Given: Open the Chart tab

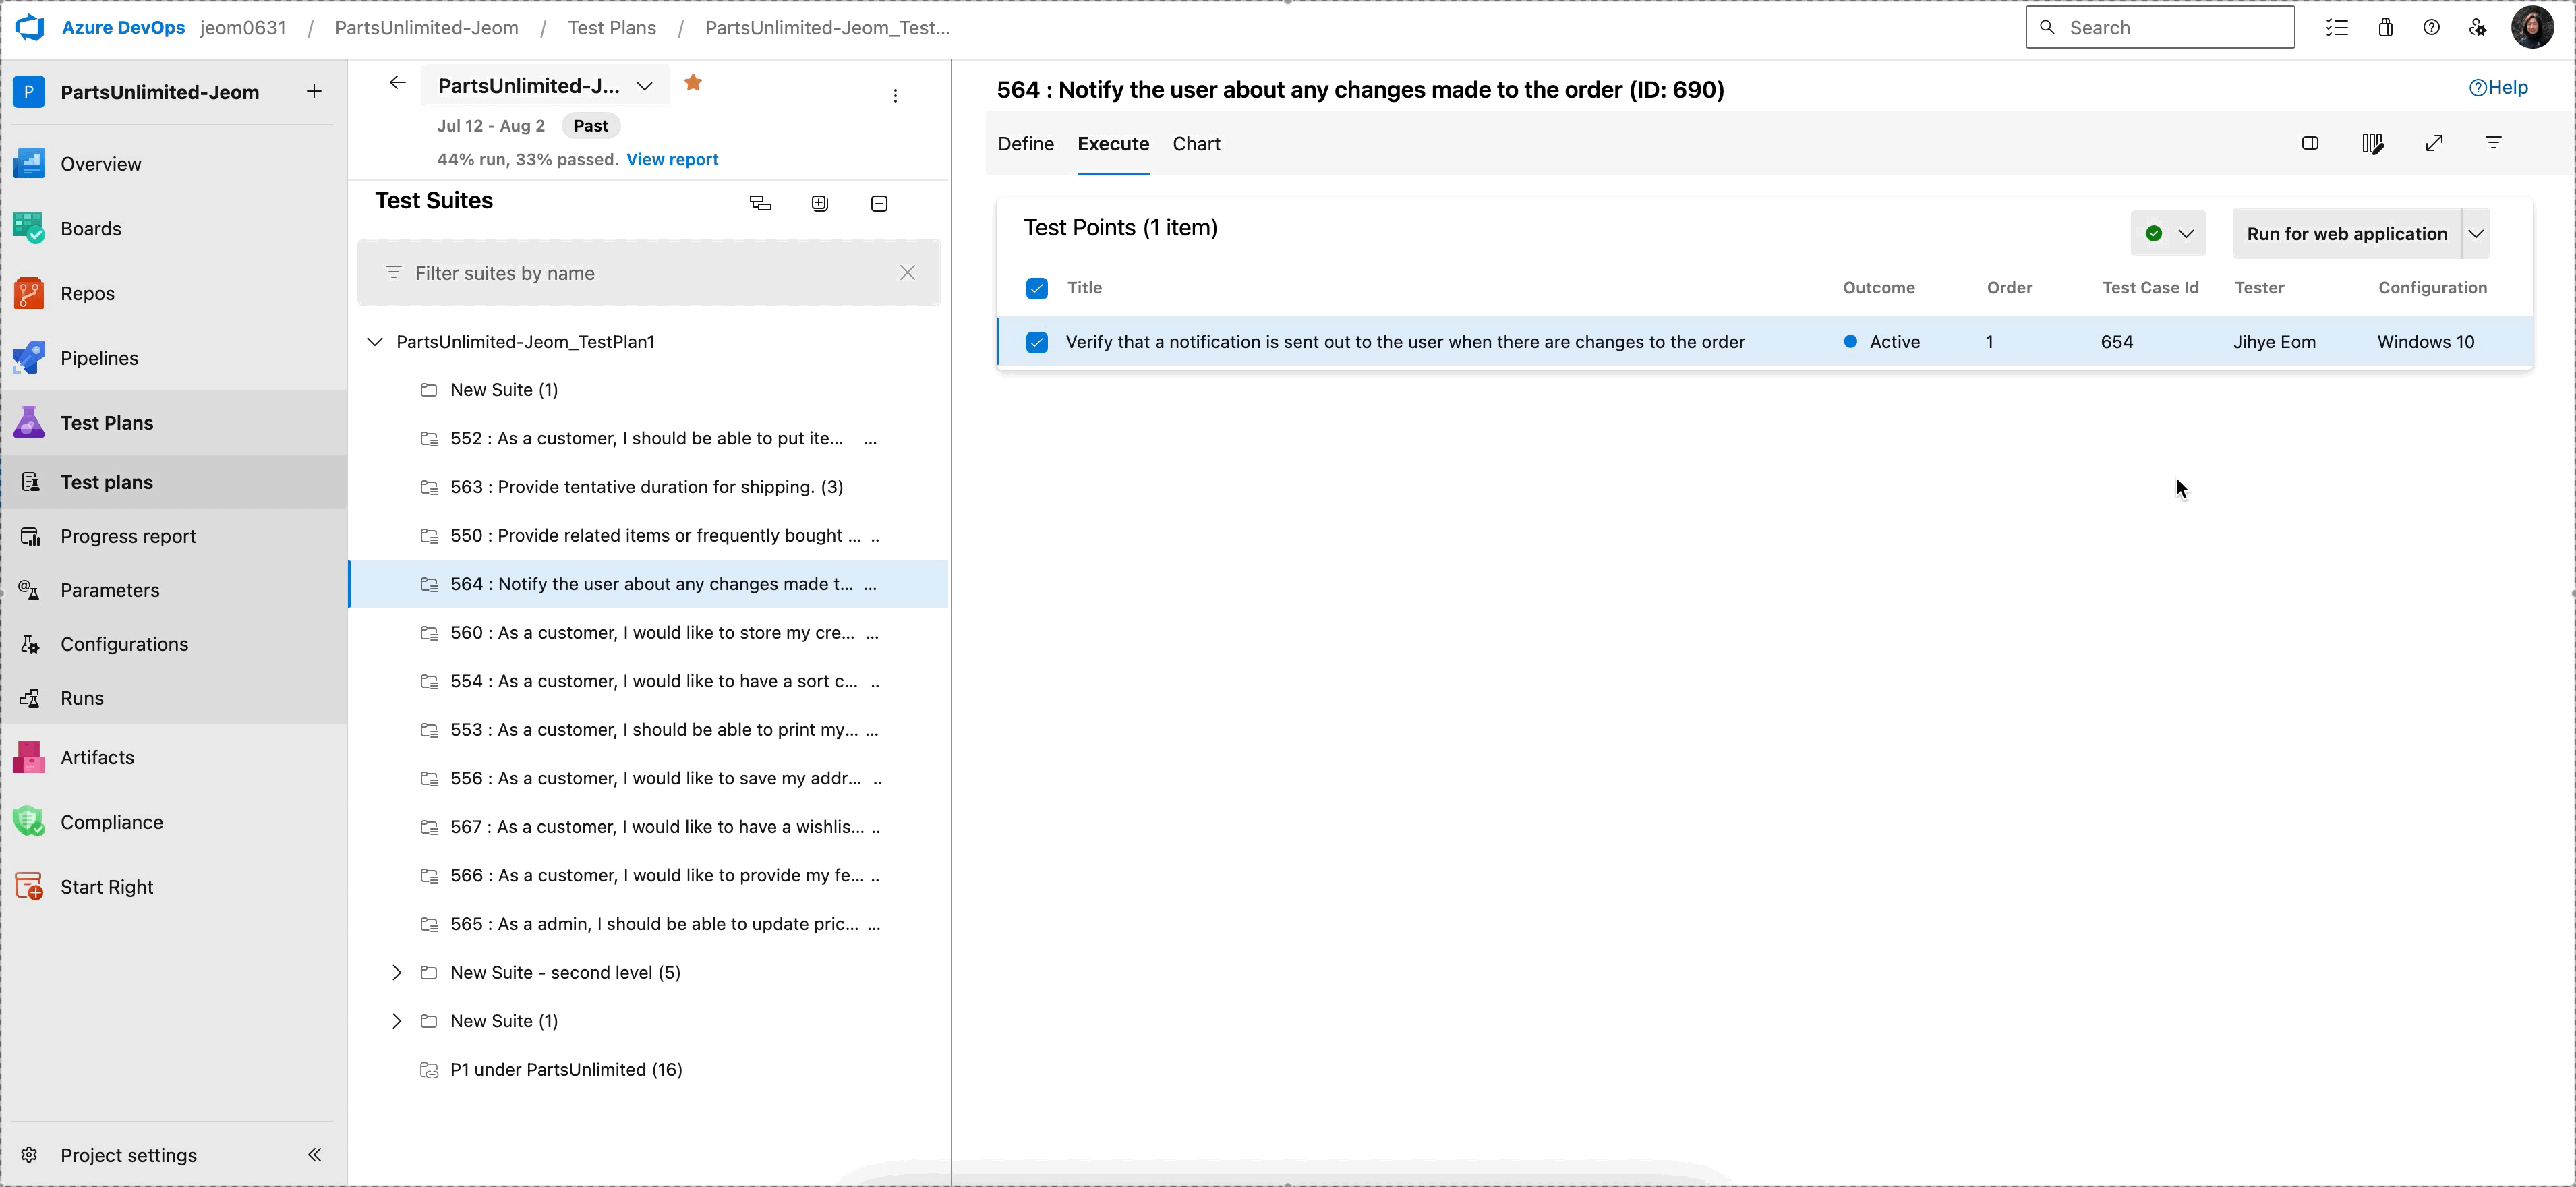Looking at the screenshot, I should (x=1196, y=143).
